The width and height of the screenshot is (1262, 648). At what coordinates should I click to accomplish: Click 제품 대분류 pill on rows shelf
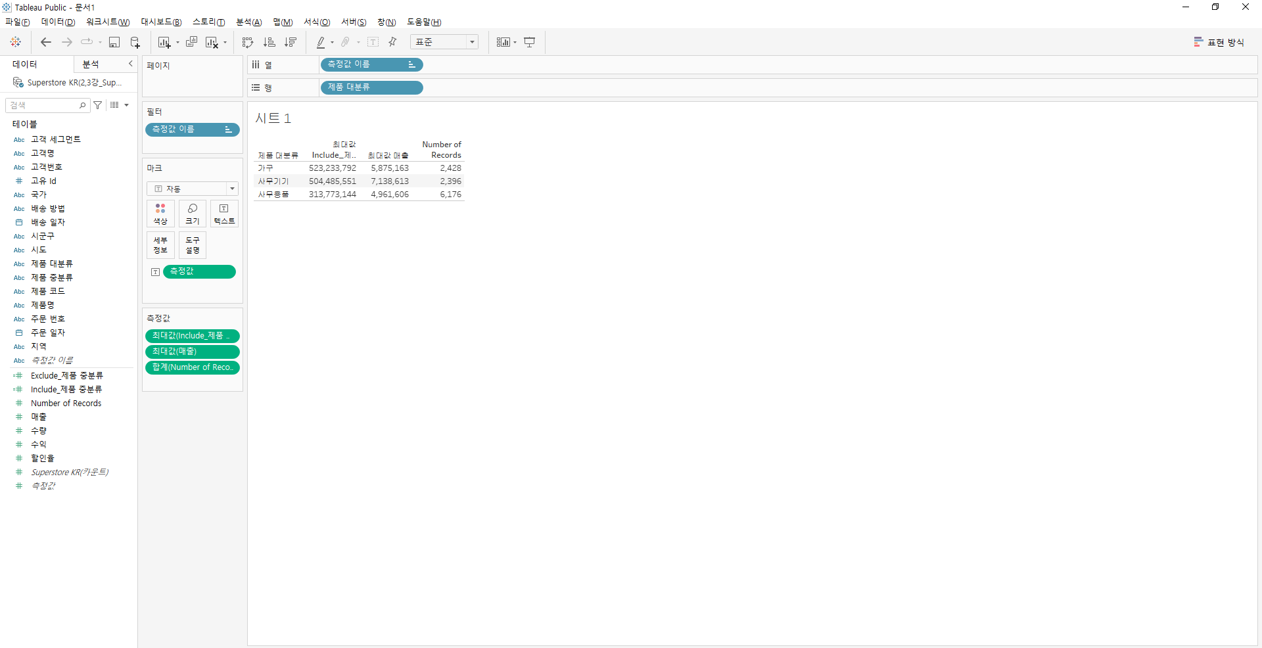pyautogui.click(x=372, y=87)
